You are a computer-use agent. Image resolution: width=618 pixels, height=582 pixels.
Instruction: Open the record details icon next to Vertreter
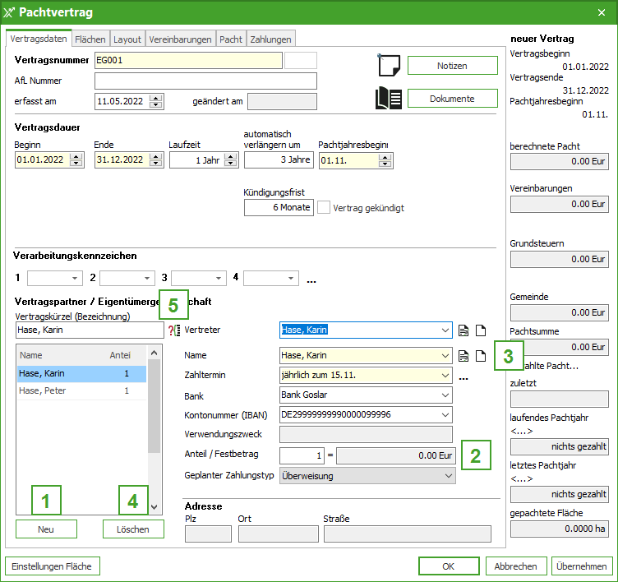pos(464,330)
